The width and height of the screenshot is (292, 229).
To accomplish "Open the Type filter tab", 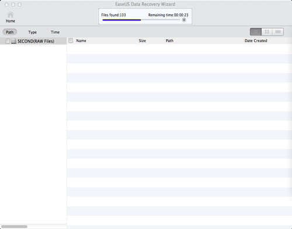I will tap(33, 32).
